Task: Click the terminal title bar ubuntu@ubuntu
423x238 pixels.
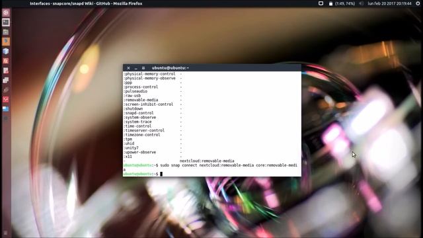Action: pyautogui.click(x=171, y=68)
